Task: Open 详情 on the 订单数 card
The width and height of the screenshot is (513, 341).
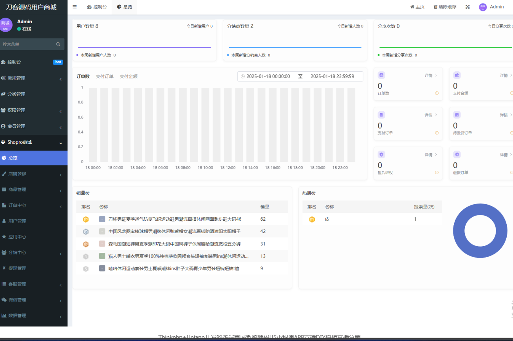Action: tap(431, 75)
